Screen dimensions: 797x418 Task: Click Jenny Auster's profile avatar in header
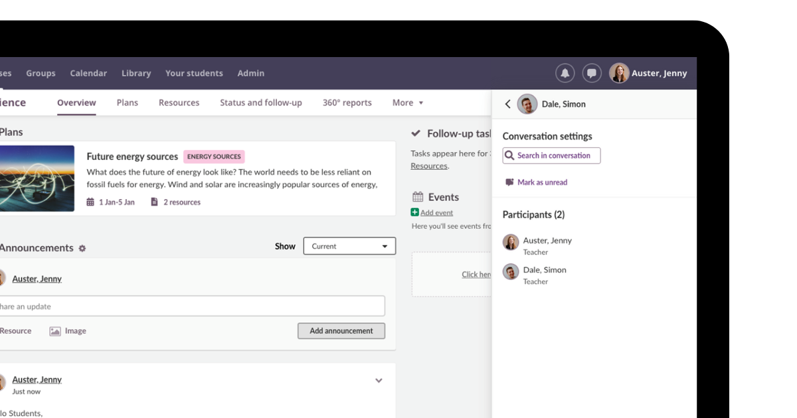click(619, 73)
